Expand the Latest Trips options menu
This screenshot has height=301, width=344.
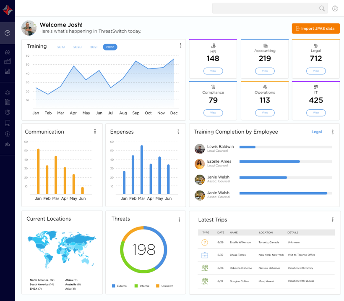[333, 219]
